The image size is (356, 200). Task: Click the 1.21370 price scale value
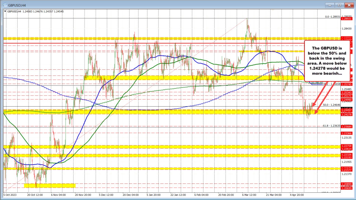346,174
